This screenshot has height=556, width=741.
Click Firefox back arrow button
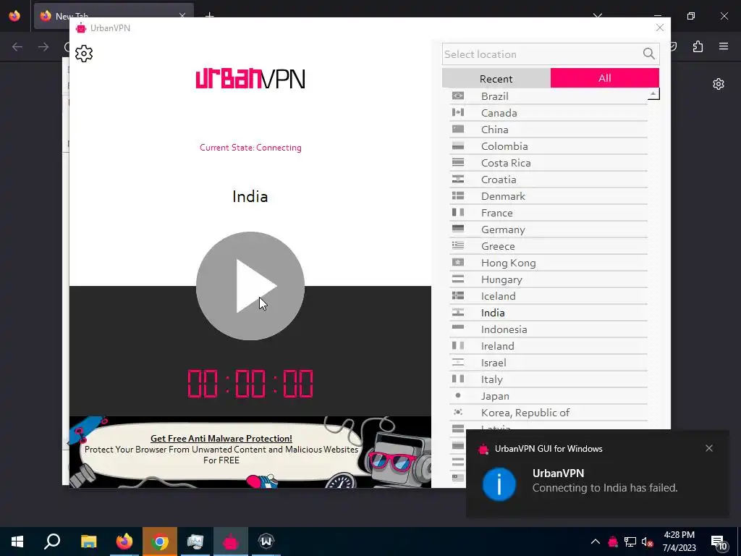(17, 46)
